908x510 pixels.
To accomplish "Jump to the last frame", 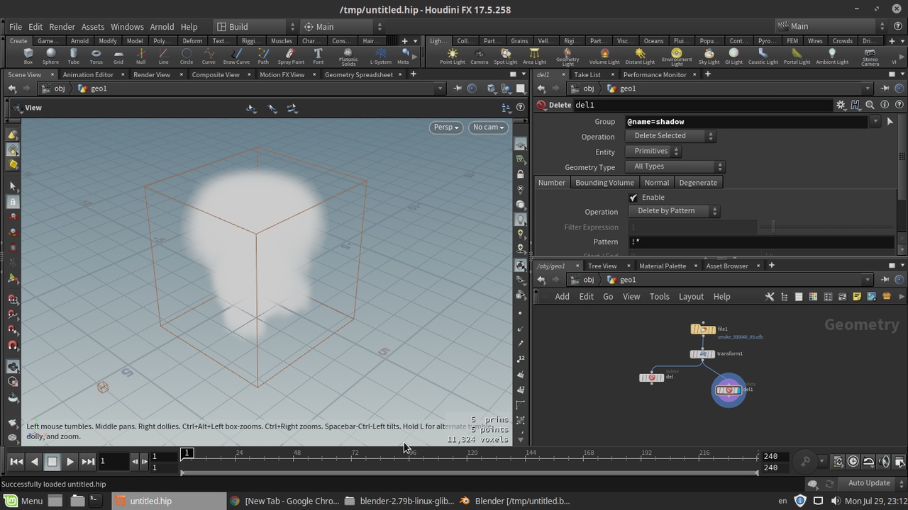I will [x=88, y=462].
